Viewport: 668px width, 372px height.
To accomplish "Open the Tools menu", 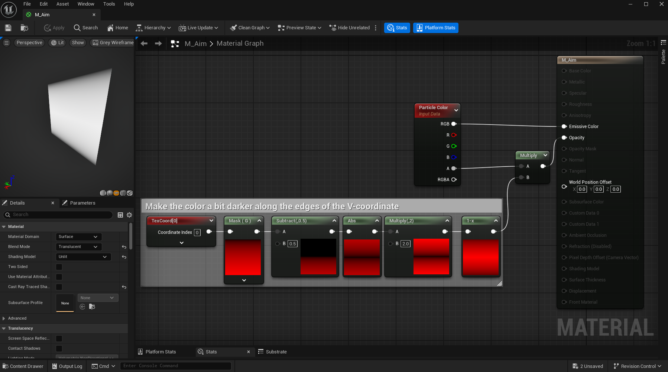I will pos(109,4).
